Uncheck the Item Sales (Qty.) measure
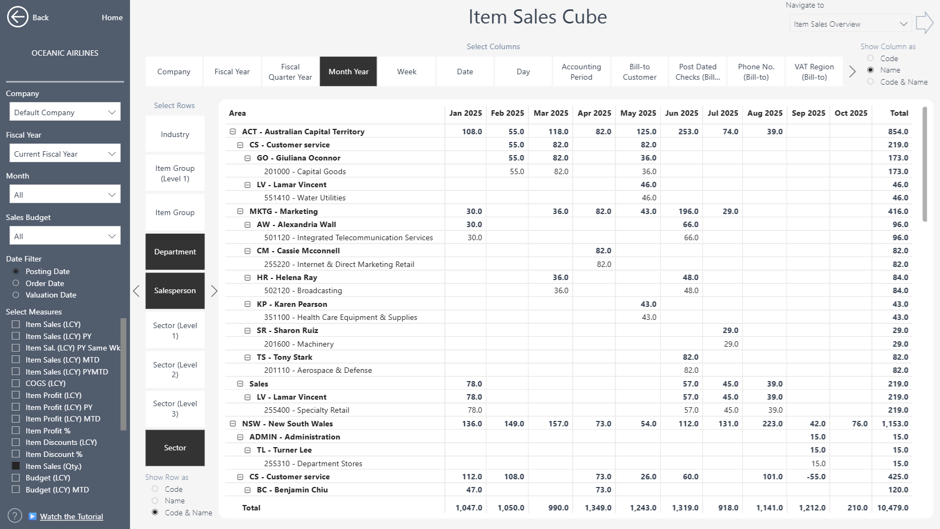 16,466
